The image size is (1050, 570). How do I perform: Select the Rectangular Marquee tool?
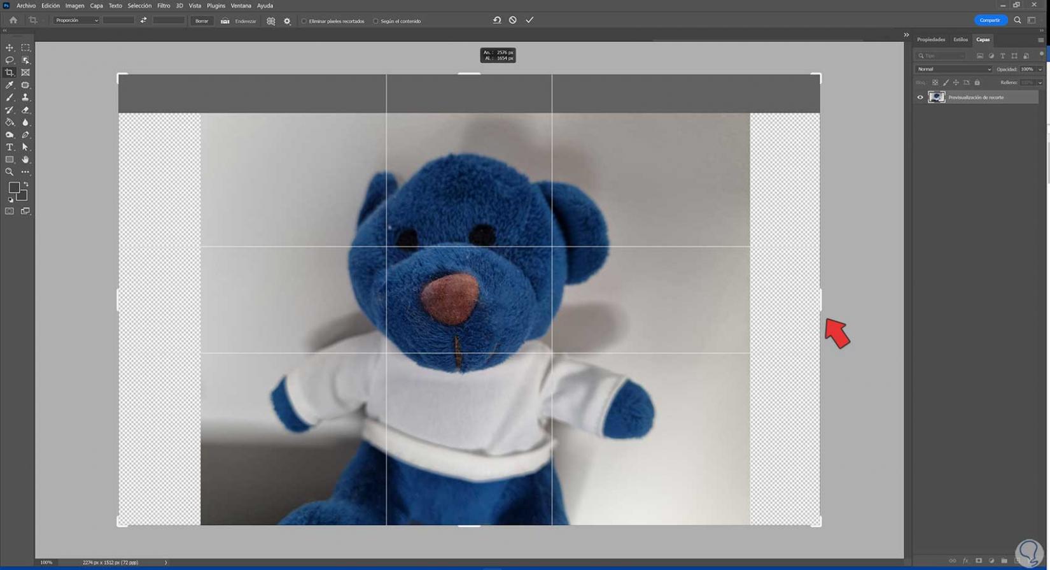25,48
